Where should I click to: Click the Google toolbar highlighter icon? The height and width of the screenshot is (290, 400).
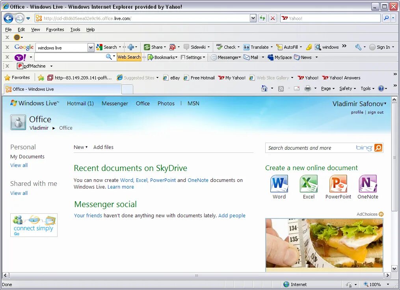(309, 47)
